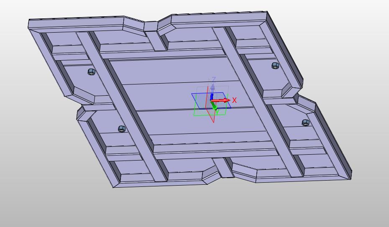Click the red "X" axis label
Screen dimensions: 389x227
[x=234, y=100]
